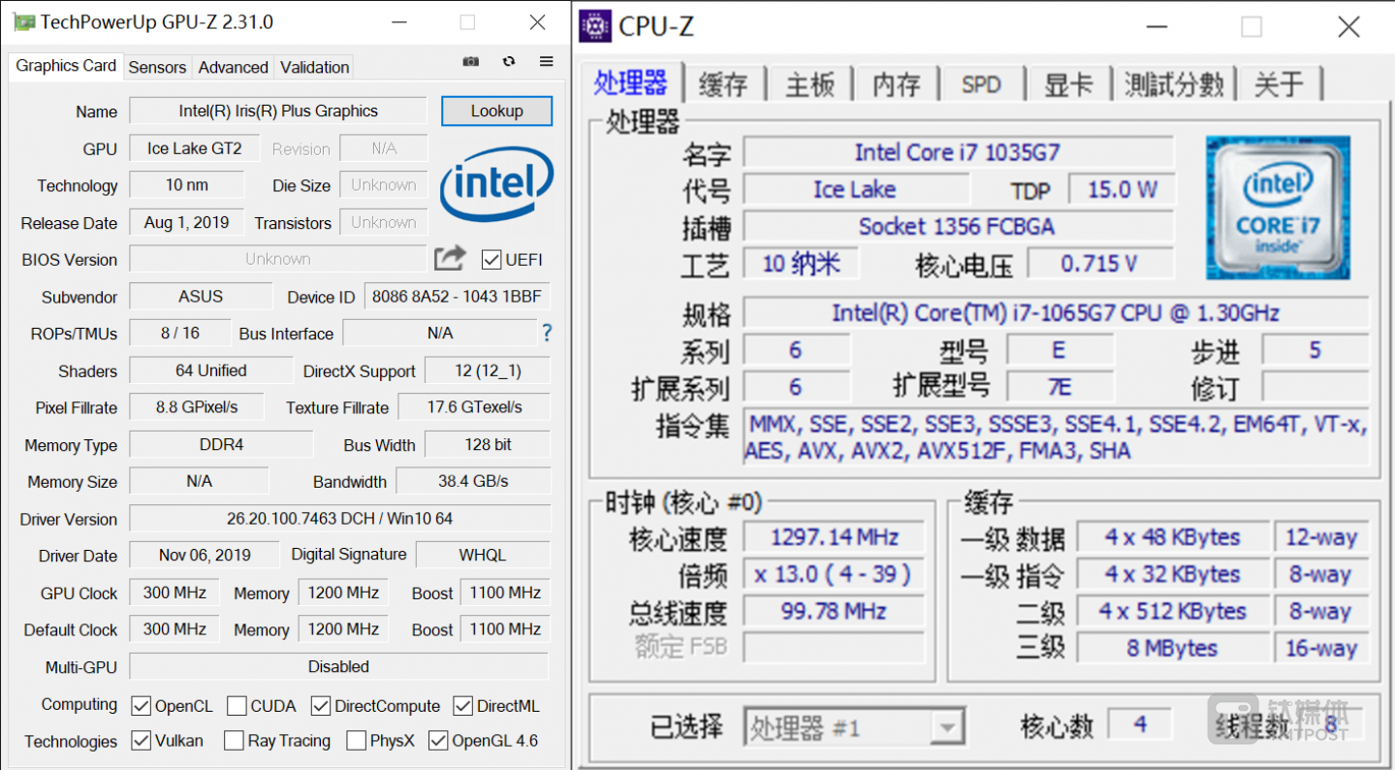Switch to the Sensors tab in GPU-Z
Image resolution: width=1395 pixels, height=770 pixels.
click(157, 67)
